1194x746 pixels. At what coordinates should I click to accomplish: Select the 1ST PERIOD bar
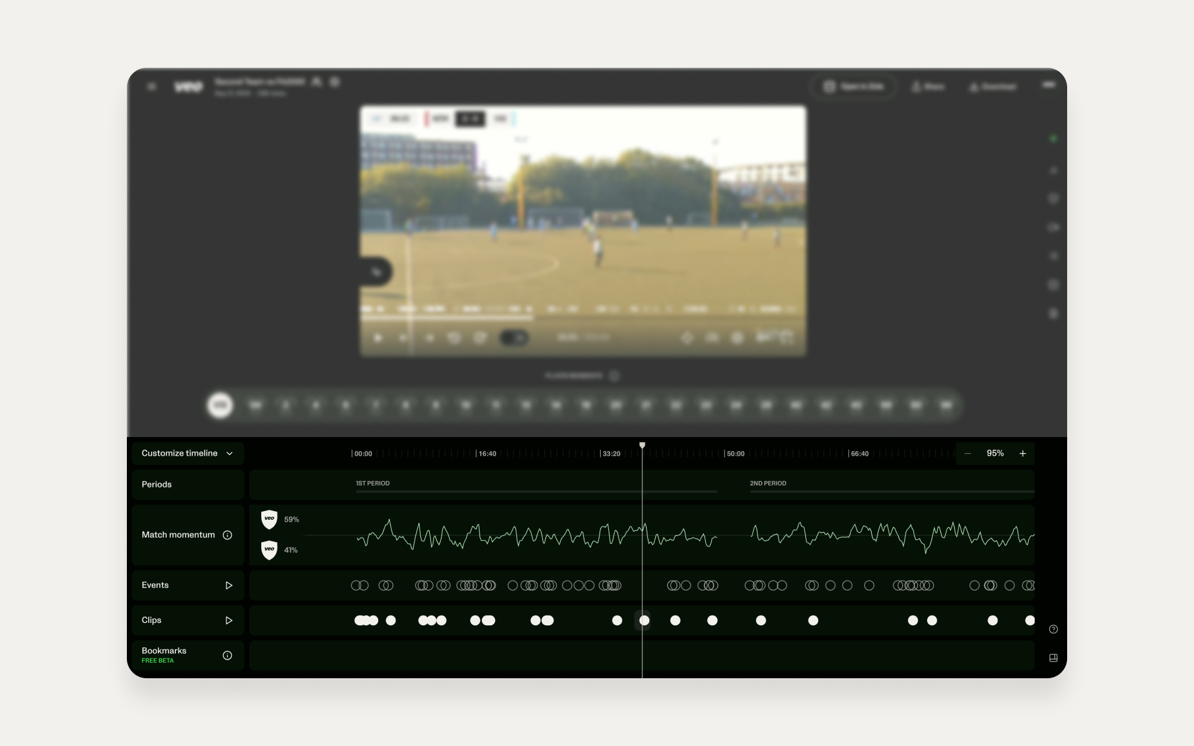(x=536, y=491)
